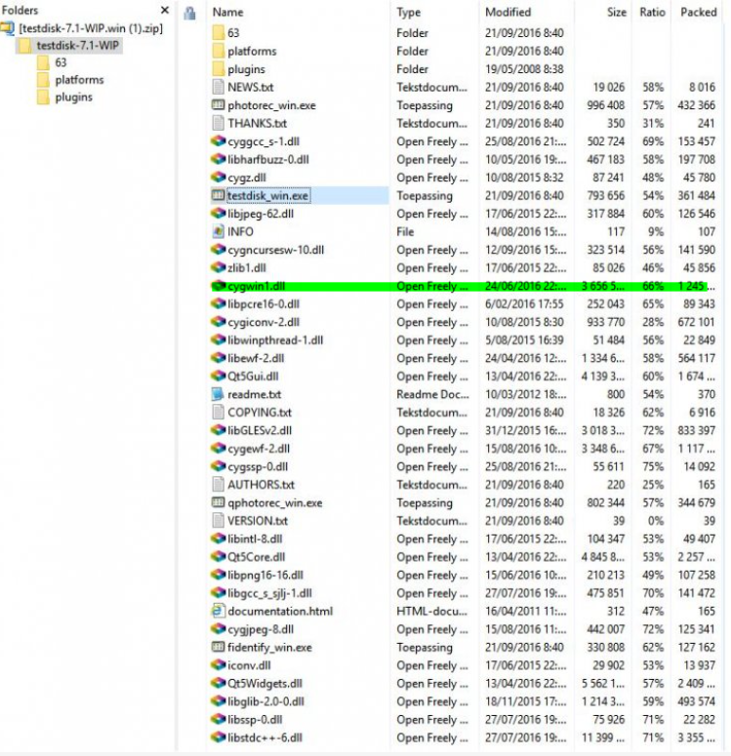731x756 pixels.
Task: Click the plugins folder icon in file list
Action: (218, 69)
